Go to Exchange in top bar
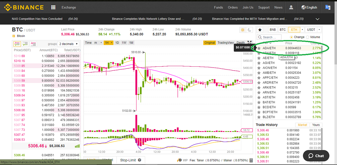337x165 pixels. (69, 8)
